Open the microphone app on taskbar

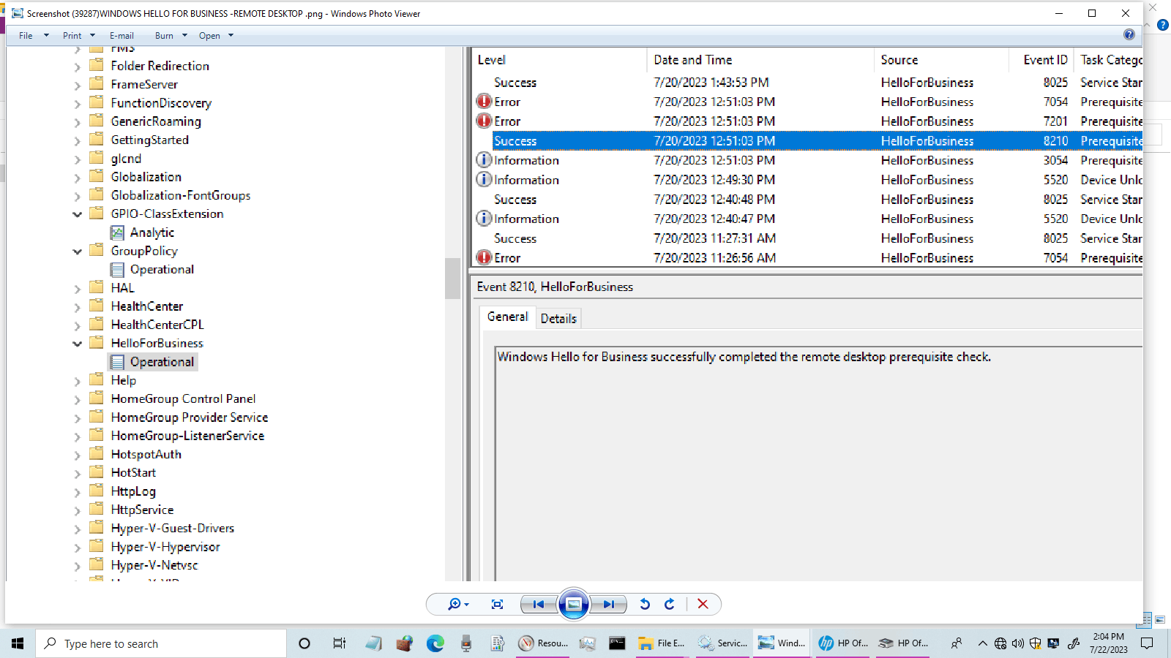[x=466, y=643]
